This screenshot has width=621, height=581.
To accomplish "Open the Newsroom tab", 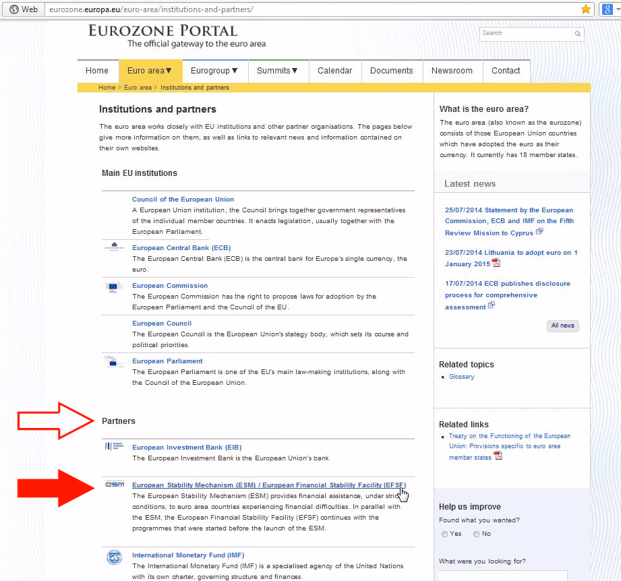I will (452, 71).
